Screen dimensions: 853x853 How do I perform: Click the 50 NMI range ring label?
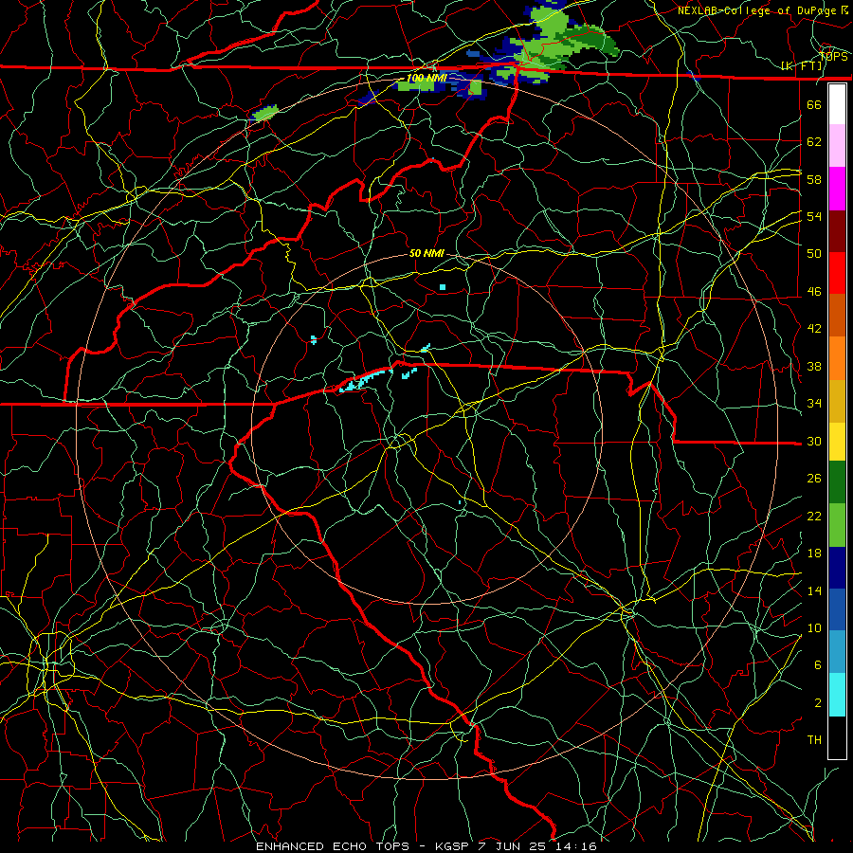pos(426,253)
